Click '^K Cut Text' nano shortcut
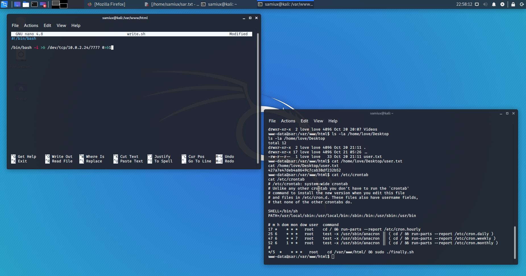Screen dimensions: 526x276 pos(126,157)
